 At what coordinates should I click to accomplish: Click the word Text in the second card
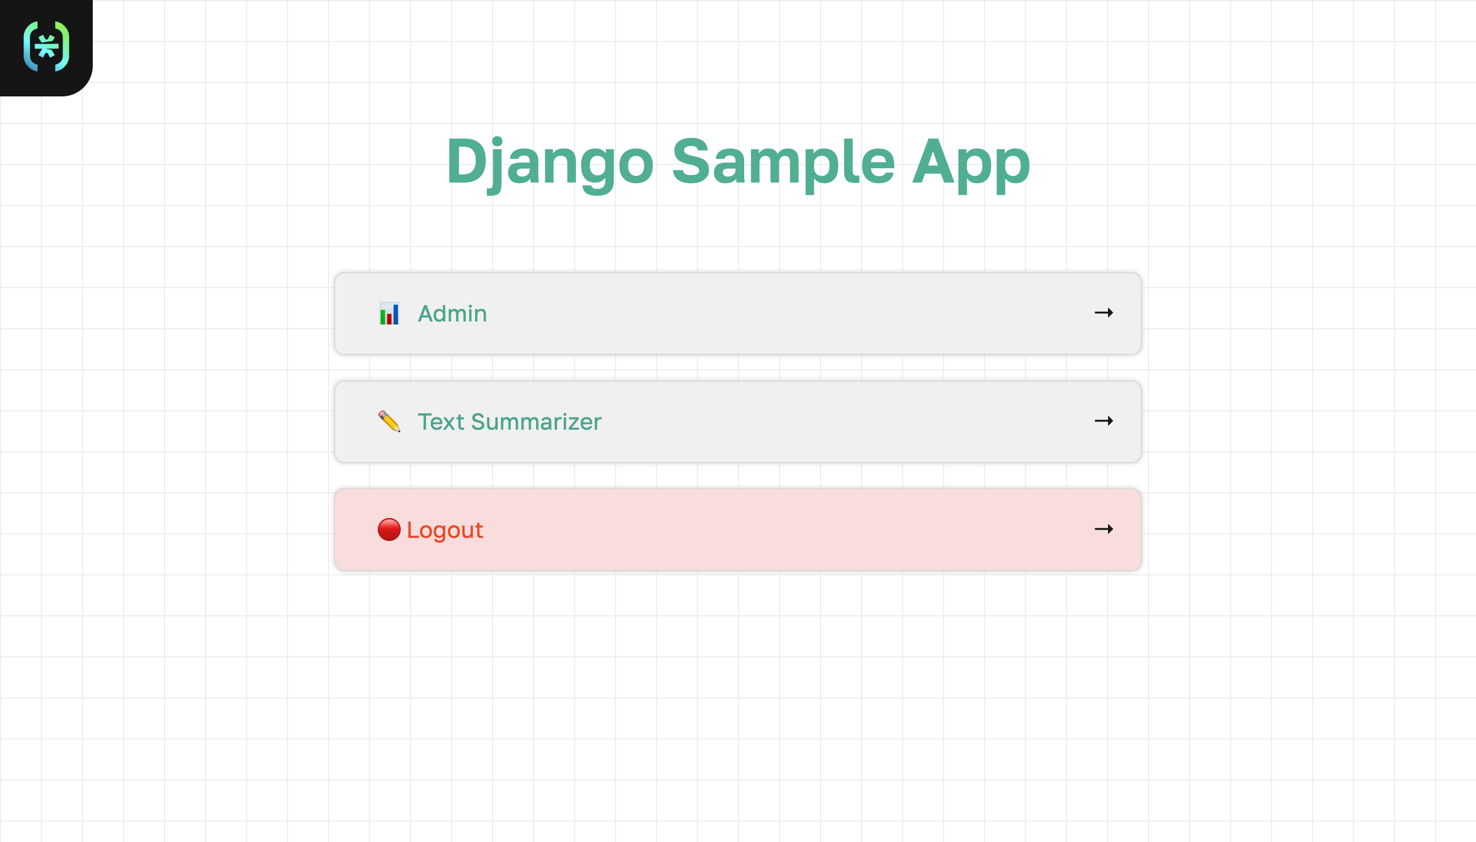[x=441, y=422]
